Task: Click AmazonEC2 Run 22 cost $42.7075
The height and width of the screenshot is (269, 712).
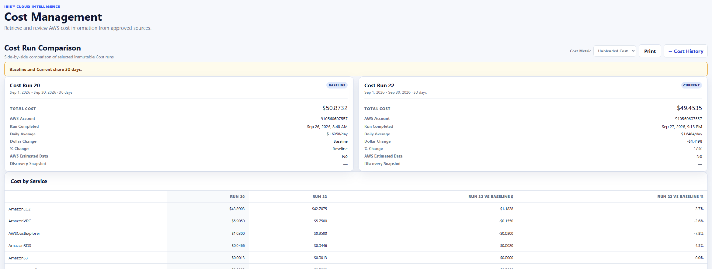Action: [x=319, y=209]
